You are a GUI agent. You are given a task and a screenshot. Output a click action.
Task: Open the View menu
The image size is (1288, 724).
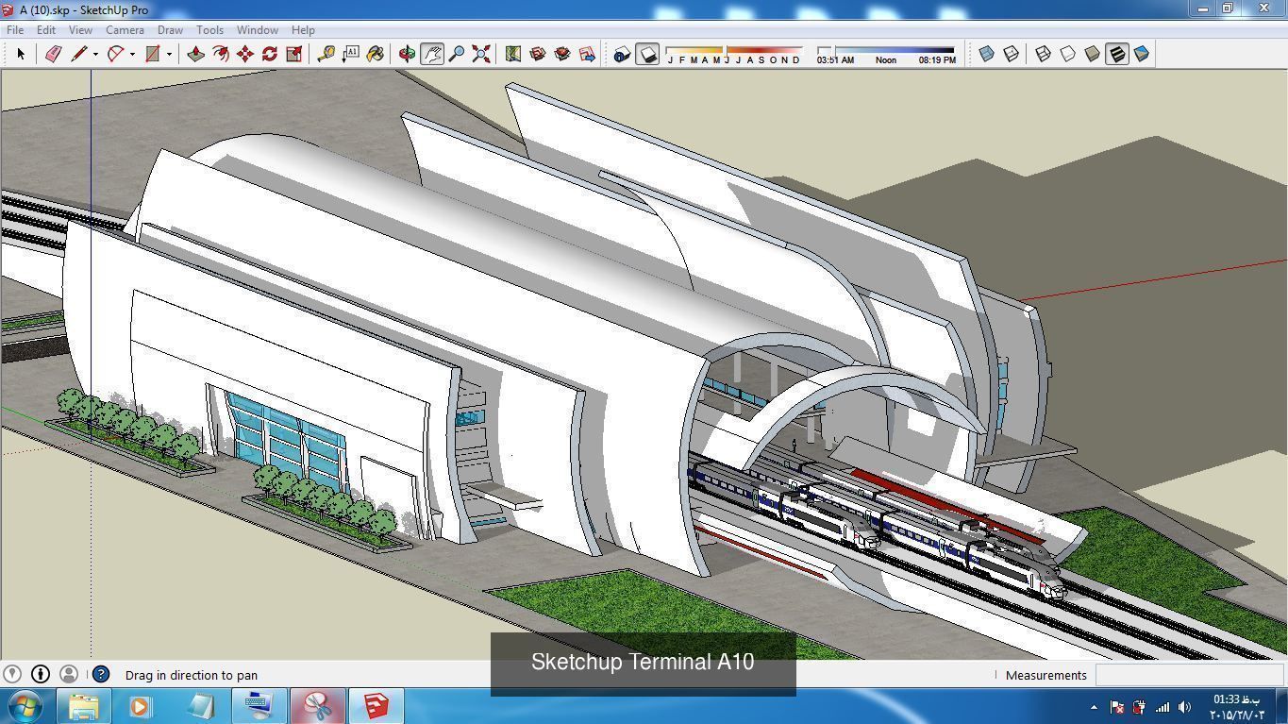click(x=80, y=30)
